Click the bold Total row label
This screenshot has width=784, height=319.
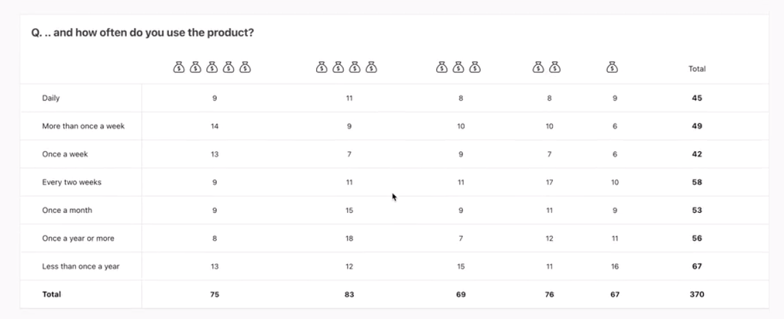[x=51, y=294]
